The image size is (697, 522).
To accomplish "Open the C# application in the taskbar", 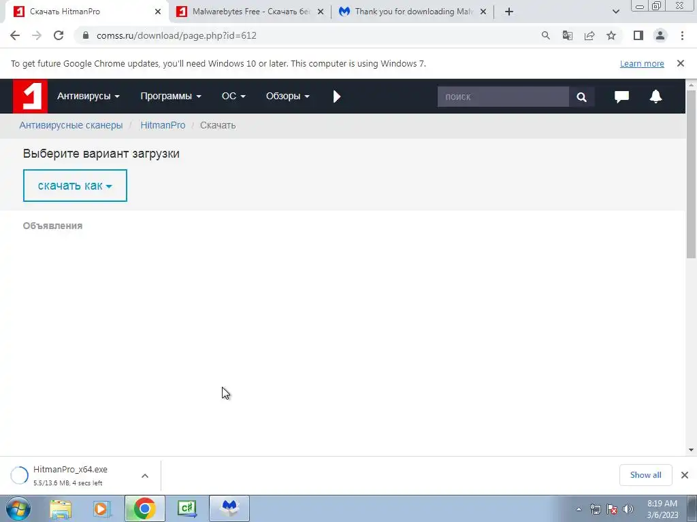I will pos(187,508).
